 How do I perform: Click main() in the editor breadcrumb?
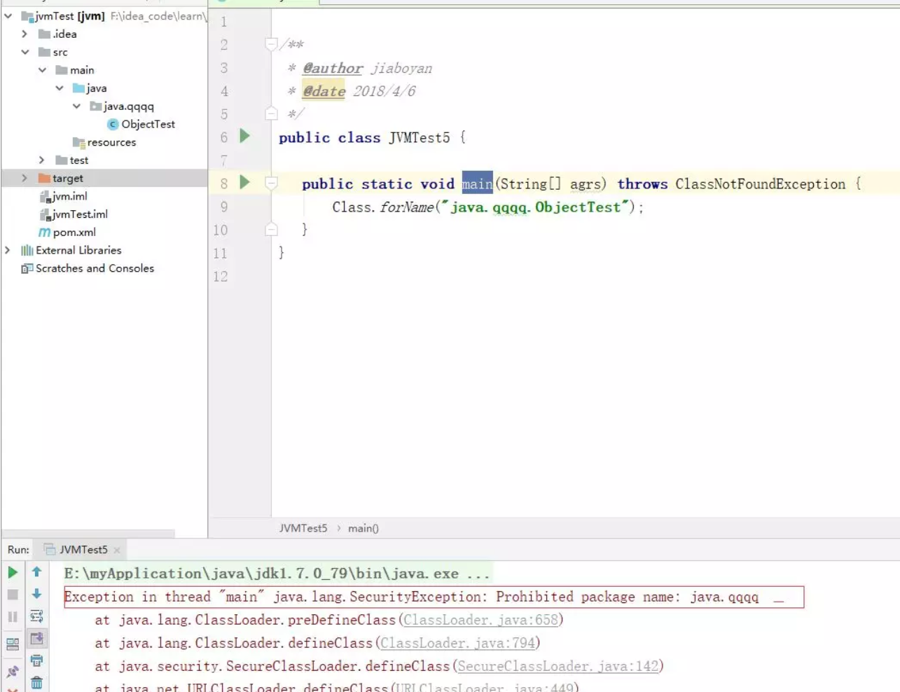364,528
